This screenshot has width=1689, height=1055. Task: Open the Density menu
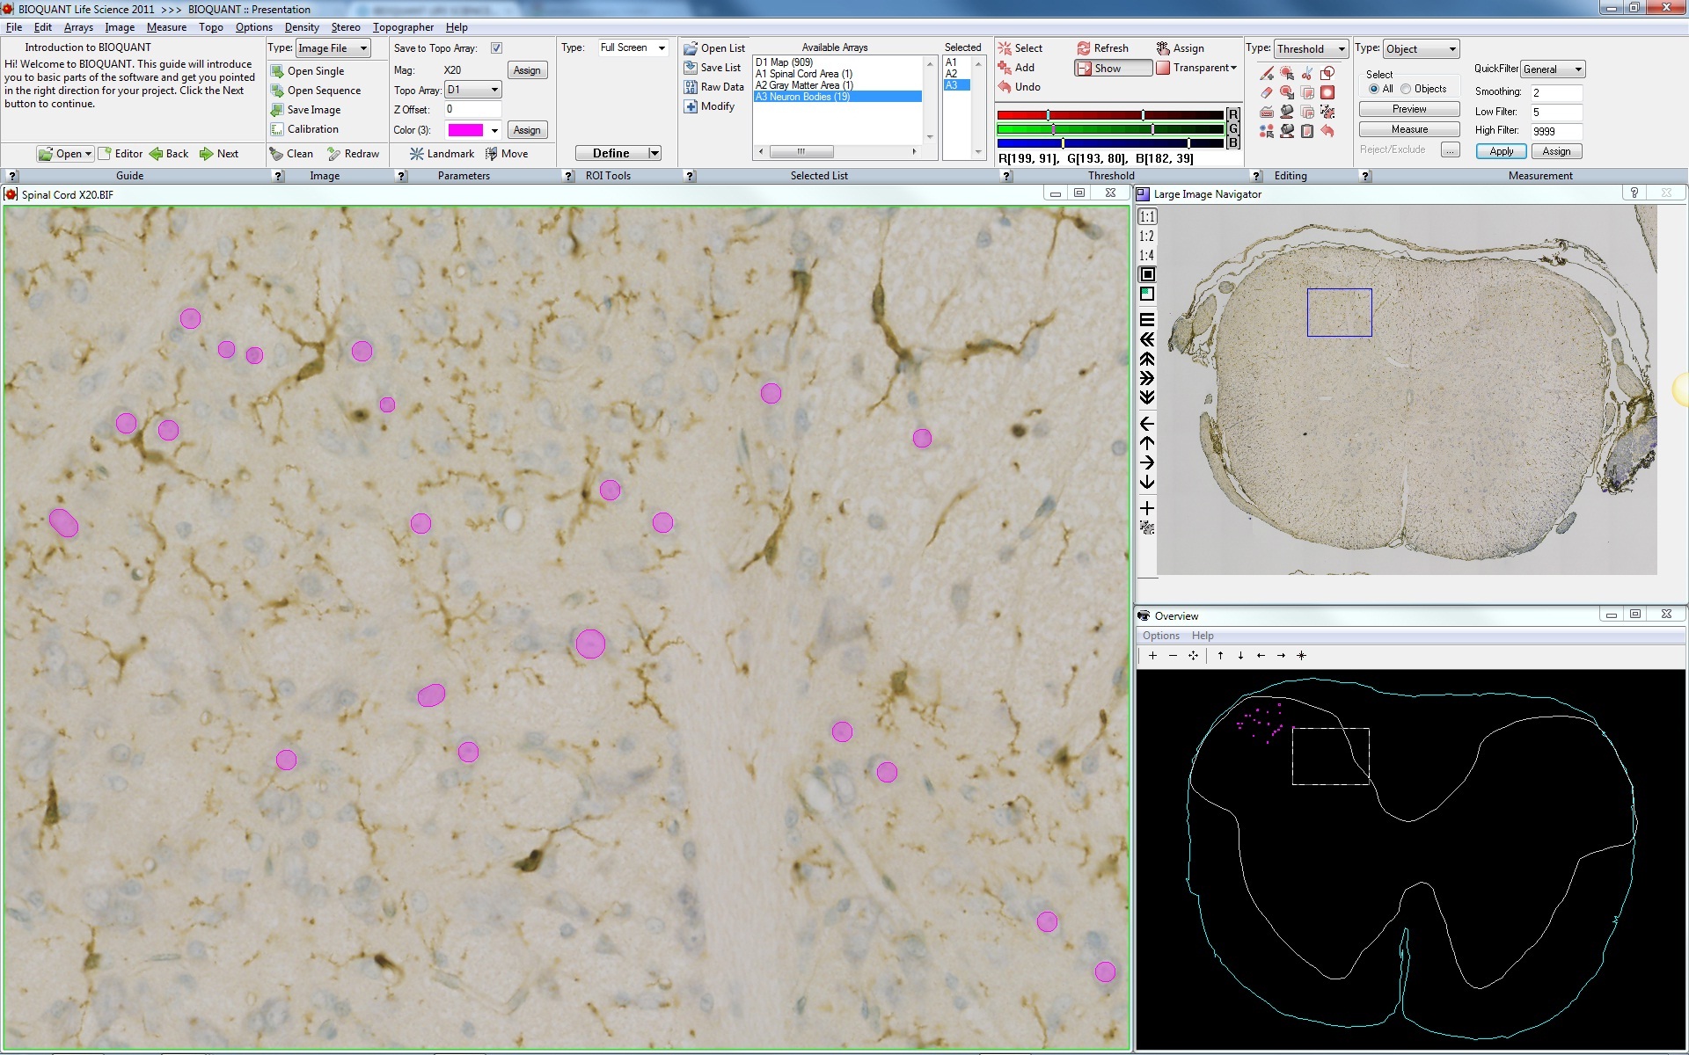point(302,27)
